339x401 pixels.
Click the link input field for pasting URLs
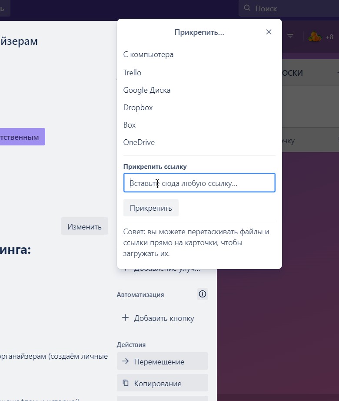[x=199, y=183]
